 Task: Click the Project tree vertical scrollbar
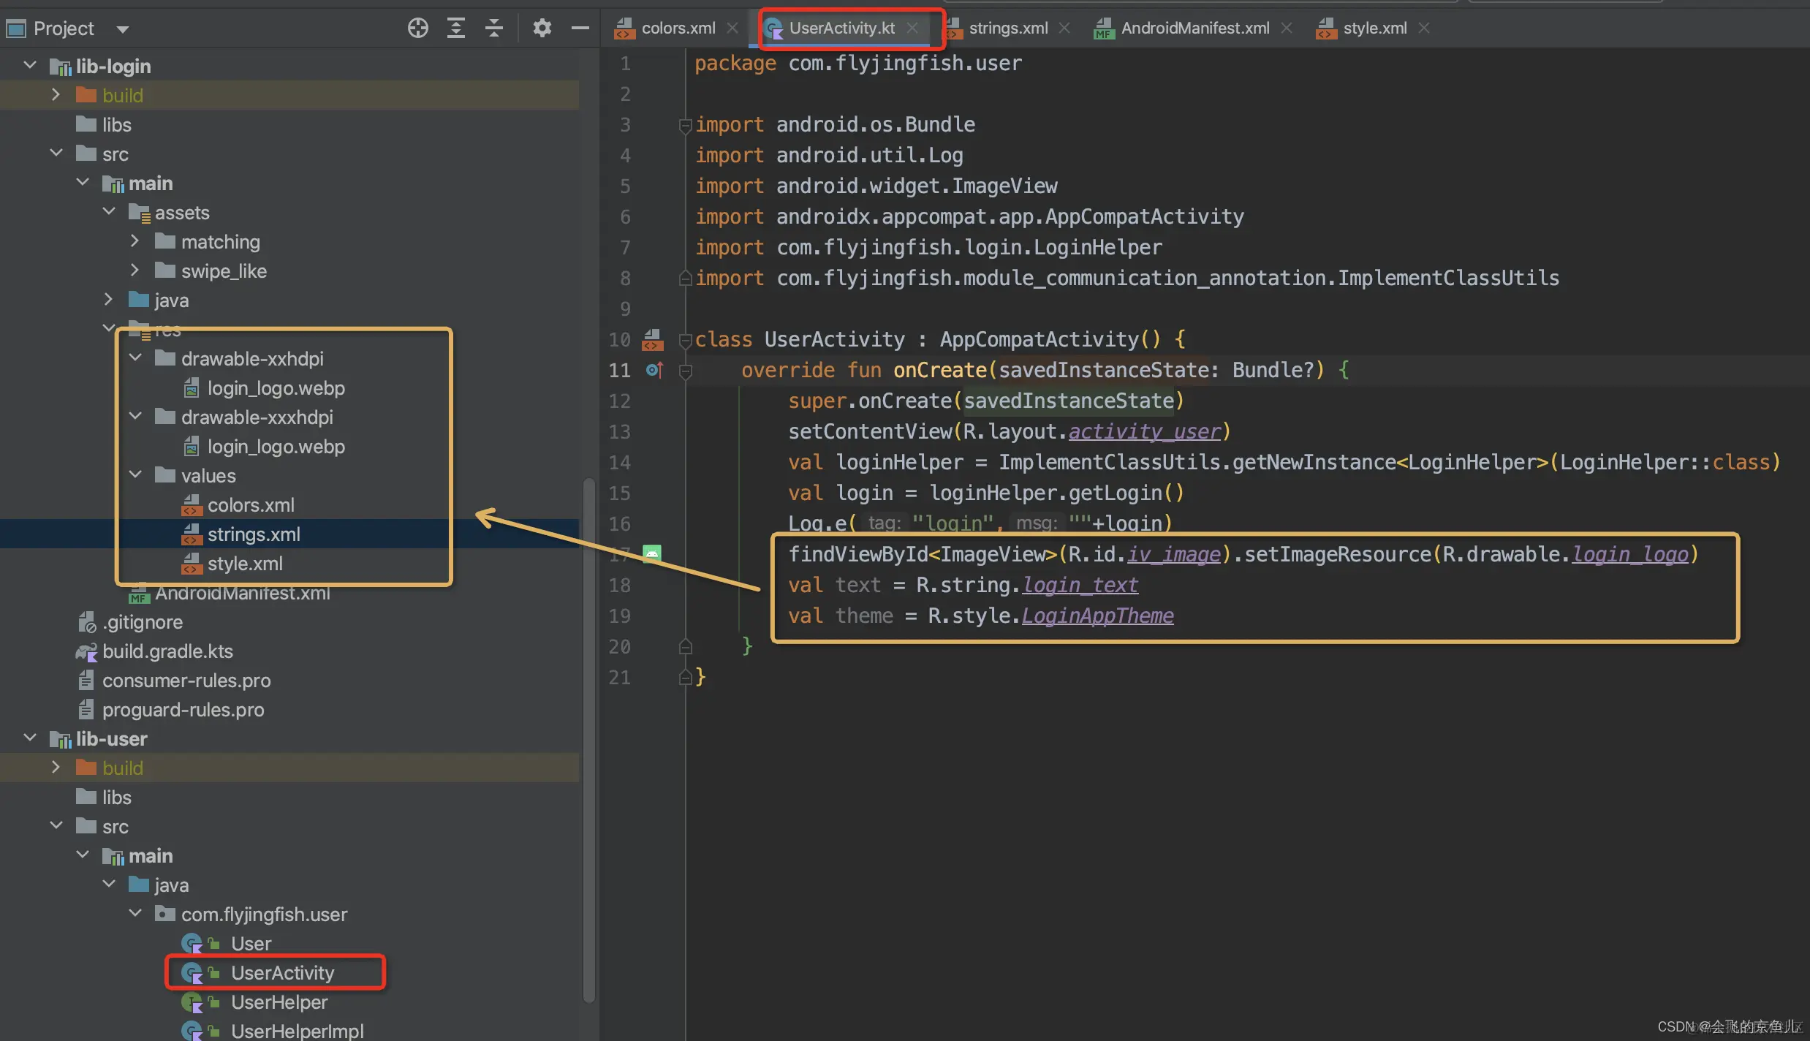[589, 731]
